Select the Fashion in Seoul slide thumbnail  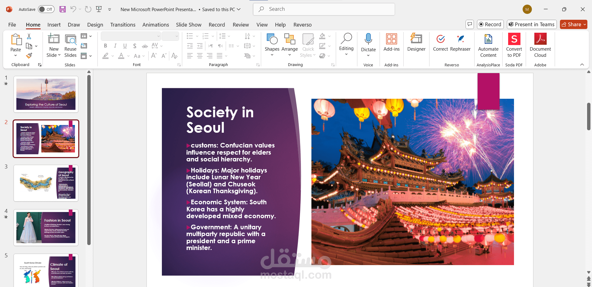[46, 227]
